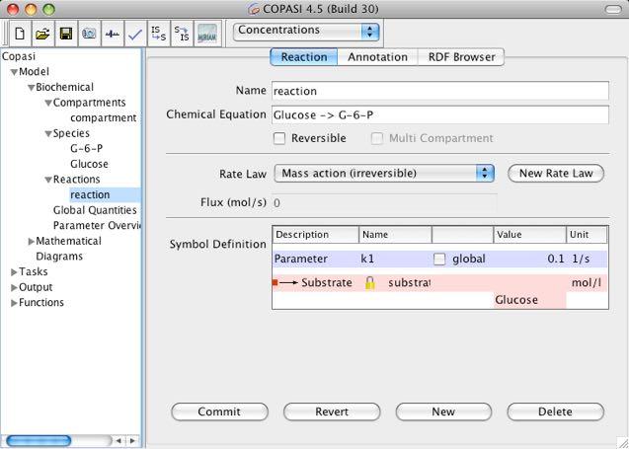Click the MIRIAM toolbar icon
This screenshot has height=449, width=629.
(x=207, y=34)
